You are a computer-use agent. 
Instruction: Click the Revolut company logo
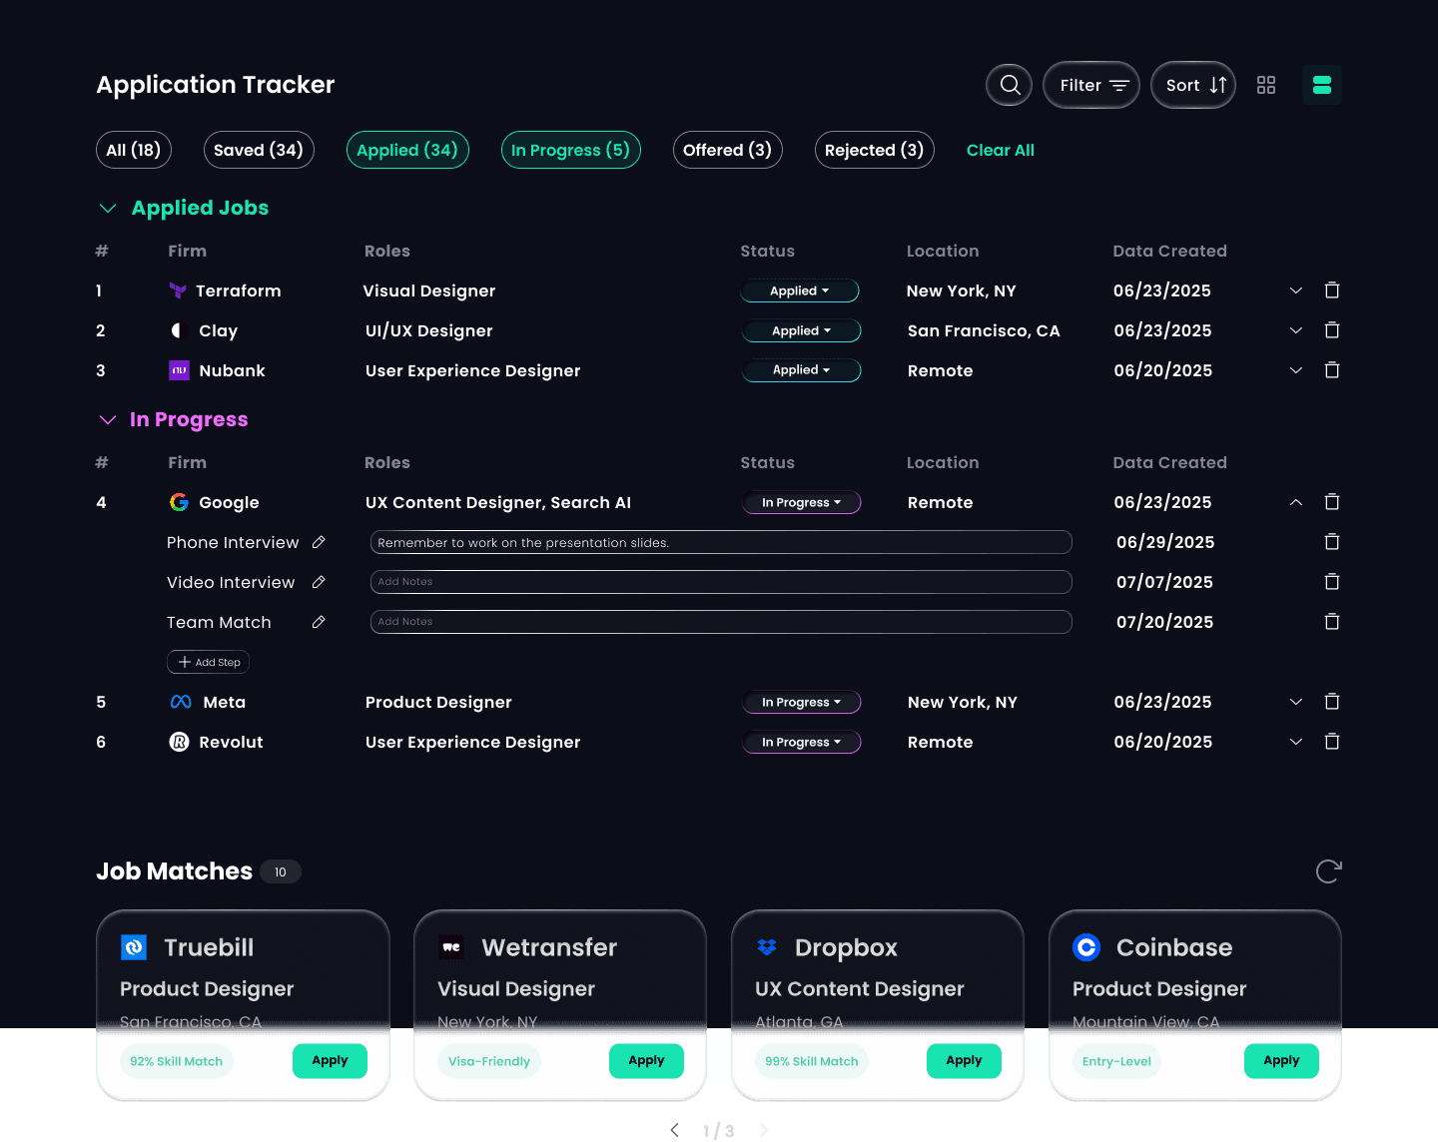[x=179, y=742]
